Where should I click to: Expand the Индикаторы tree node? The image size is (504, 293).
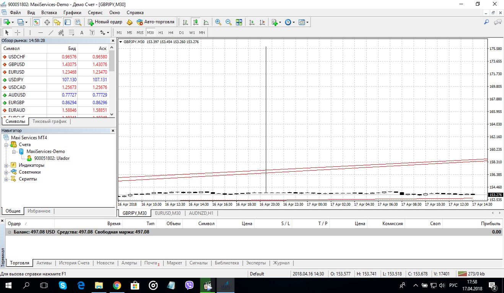point(6,166)
